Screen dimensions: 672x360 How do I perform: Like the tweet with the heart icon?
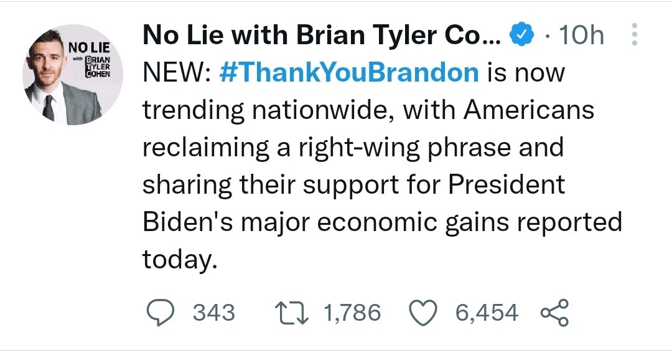tap(426, 313)
